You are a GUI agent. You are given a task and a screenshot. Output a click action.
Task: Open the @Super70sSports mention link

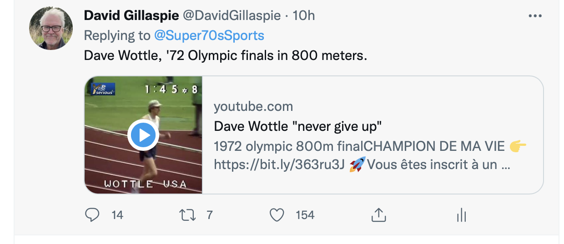coord(209,35)
